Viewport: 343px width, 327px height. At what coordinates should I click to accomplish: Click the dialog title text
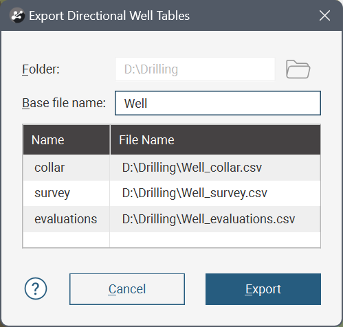(109, 16)
